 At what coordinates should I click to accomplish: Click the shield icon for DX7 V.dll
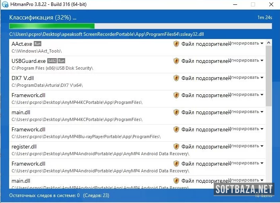(176, 78)
